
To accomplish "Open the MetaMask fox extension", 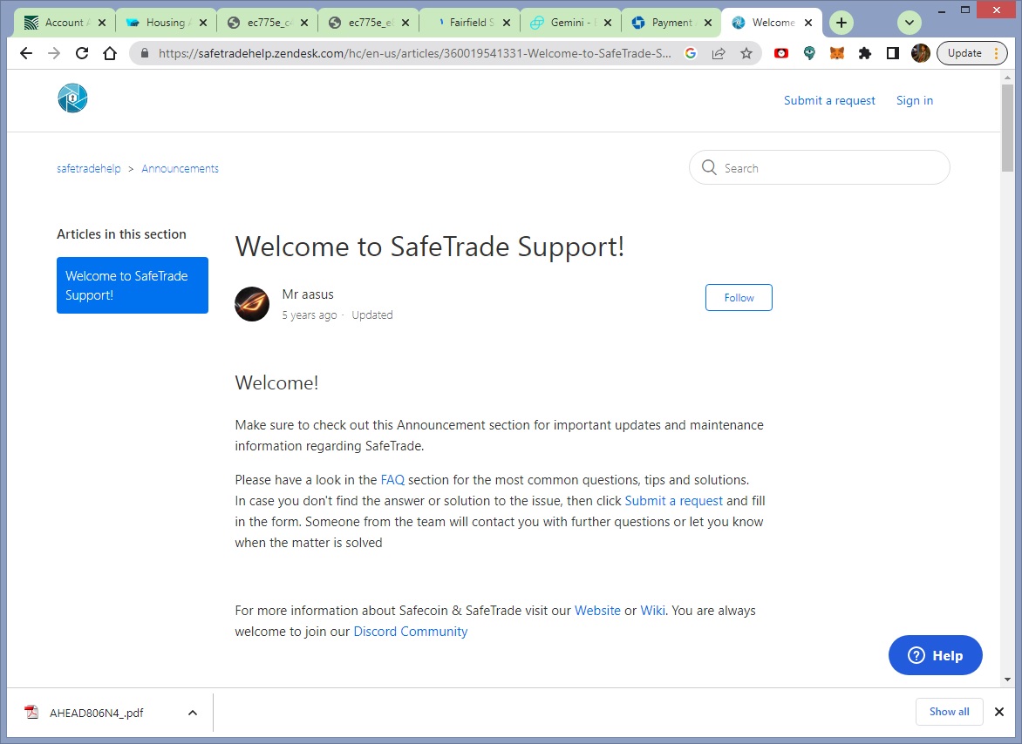I will 837,53.
